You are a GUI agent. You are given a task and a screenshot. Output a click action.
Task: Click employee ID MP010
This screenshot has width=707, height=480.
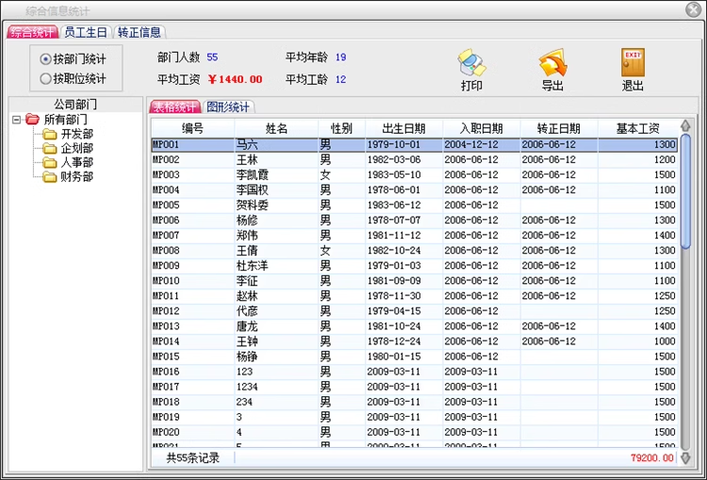tap(166, 281)
